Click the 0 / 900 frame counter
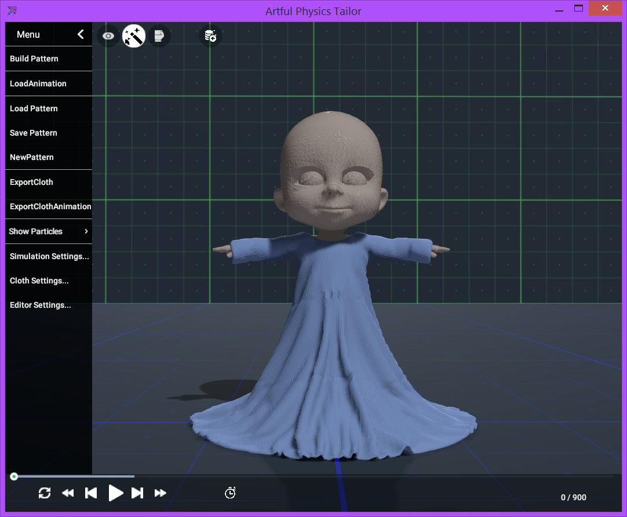This screenshot has height=517, width=627. pyautogui.click(x=574, y=497)
